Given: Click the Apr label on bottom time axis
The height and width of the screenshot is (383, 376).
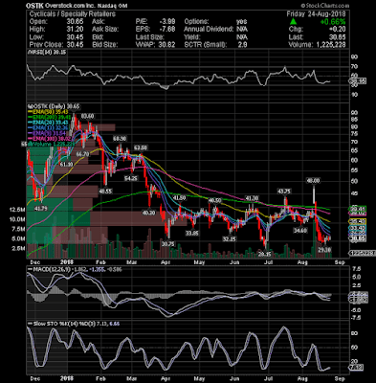Looking at the screenshot, I should tap(166, 379).
